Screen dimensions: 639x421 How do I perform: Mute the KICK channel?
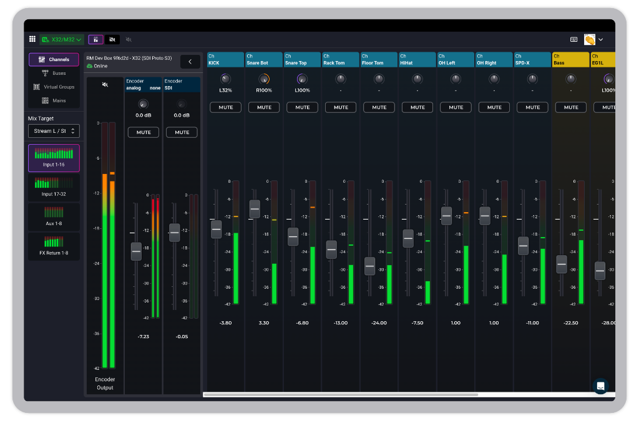click(225, 107)
